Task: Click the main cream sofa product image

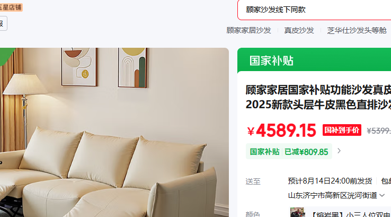Action: (x=114, y=132)
